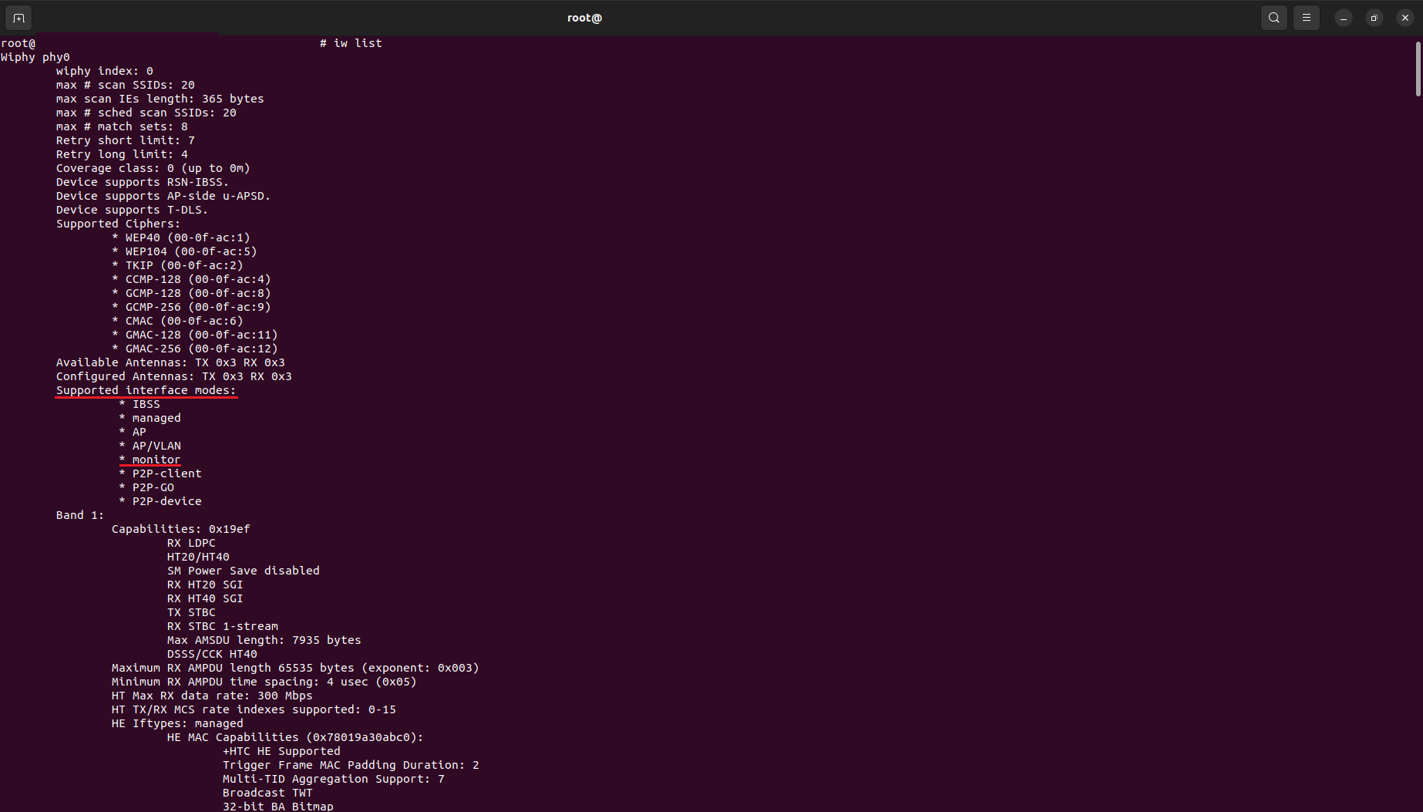
Task: Click the GMAC-128 cipher entry
Action: point(195,335)
